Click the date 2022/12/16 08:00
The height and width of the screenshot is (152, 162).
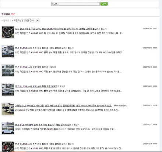(150, 144)
